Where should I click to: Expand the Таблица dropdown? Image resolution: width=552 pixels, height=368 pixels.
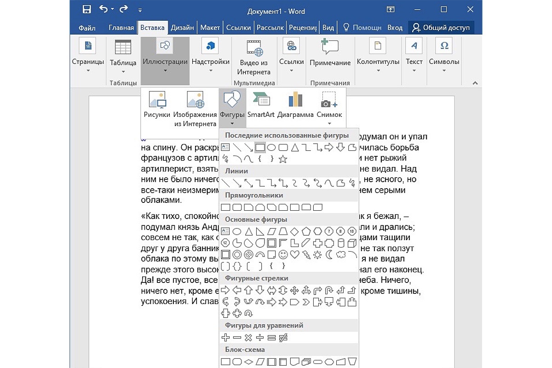click(123, 56)
